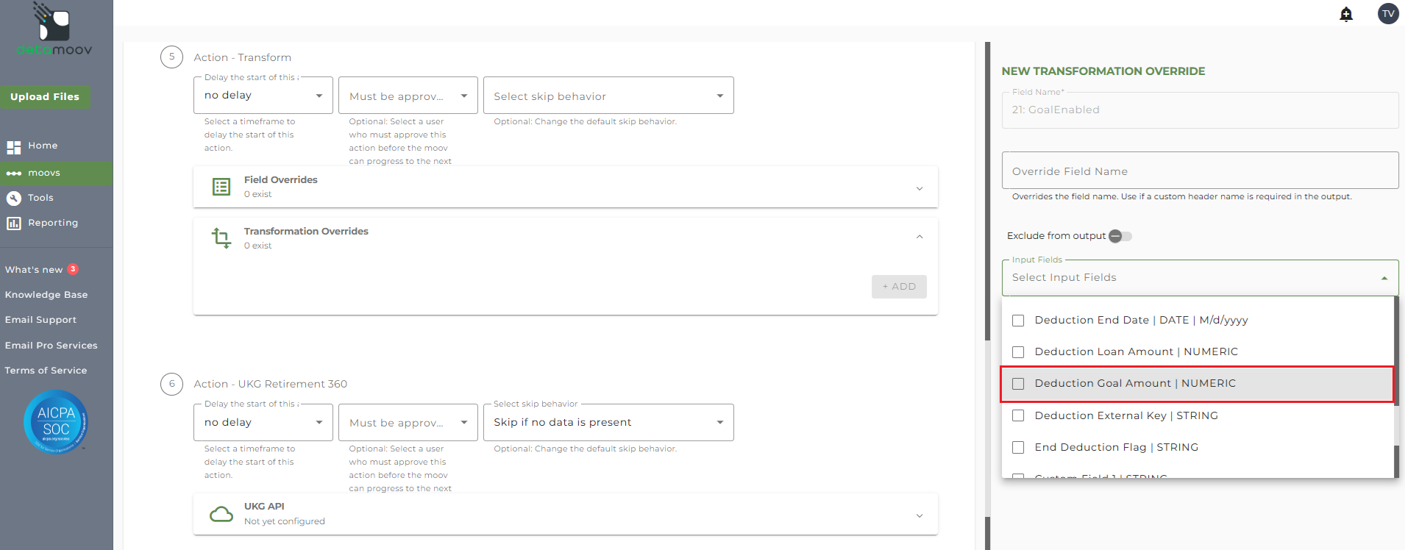Image resolution: width=1405 pixels, height=550 pixels.
Task: Click the Transformation Overrides crop icon
Action: [x=221, y=238]
